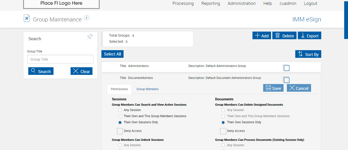Check Deny Access under Sessions
This screenshot has width=348, height=150.
(120, 131)
